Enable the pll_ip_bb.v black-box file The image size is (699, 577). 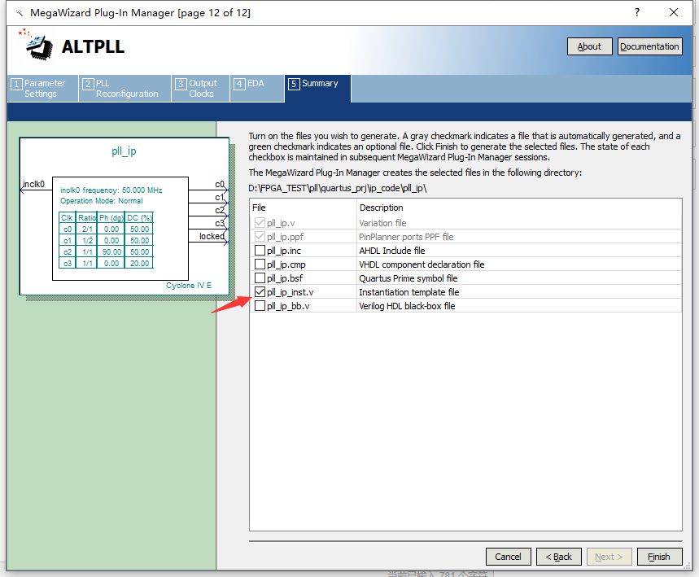(260, 305)
